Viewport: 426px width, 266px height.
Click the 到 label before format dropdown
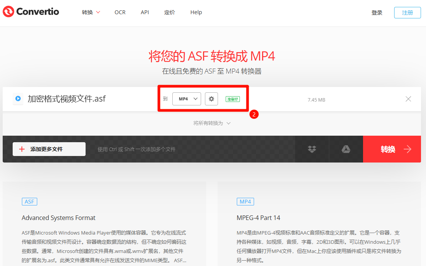pyautogui.click(x=165, y=99)
